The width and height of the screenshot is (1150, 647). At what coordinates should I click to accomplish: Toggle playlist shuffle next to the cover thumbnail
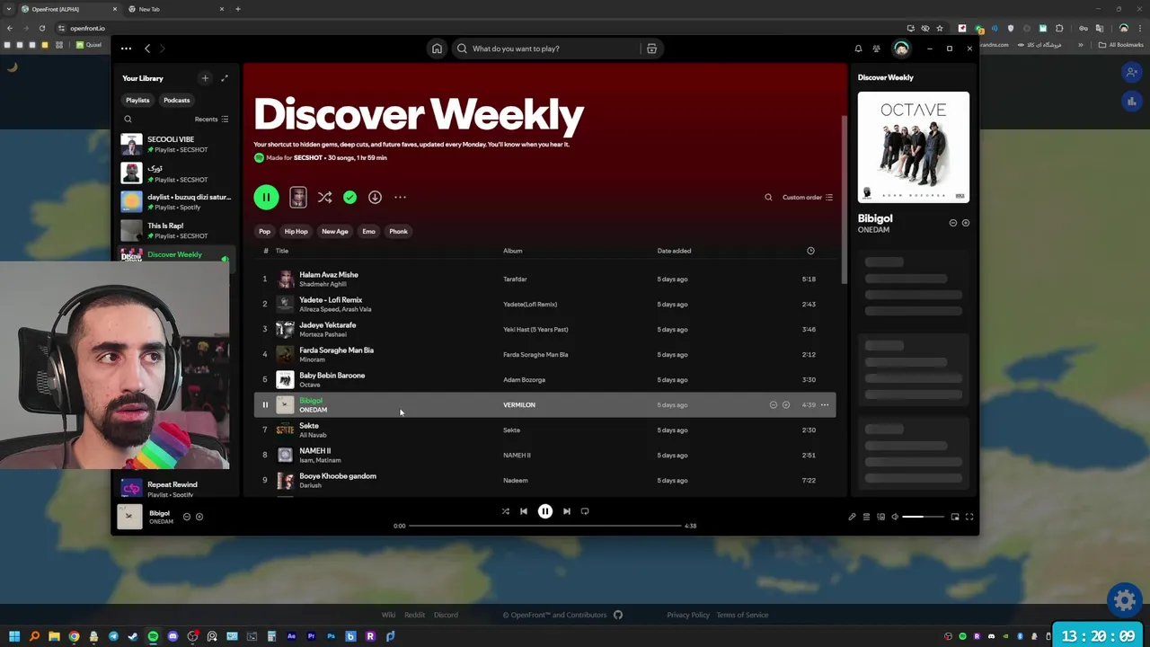tap(324, 197)
